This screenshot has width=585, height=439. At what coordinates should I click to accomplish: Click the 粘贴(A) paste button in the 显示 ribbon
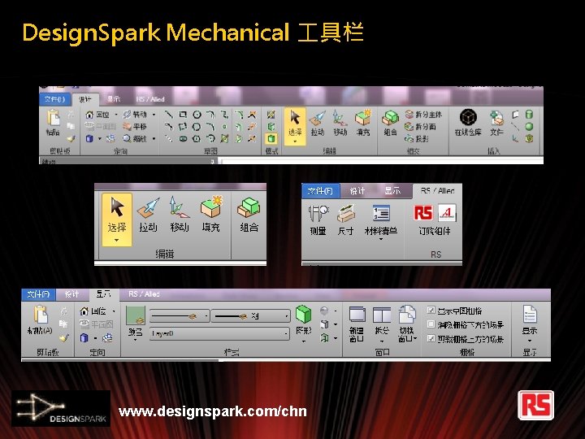pyautogui.click(x=40, y=320)
